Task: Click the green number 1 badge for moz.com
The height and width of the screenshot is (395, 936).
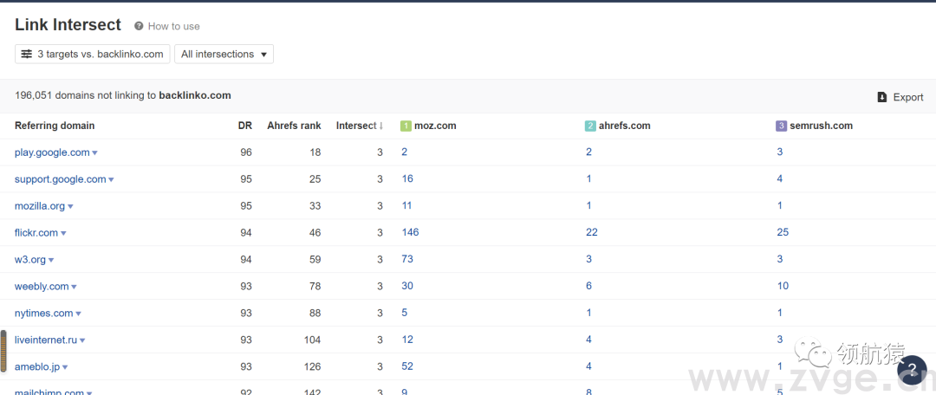Action: 406,126
